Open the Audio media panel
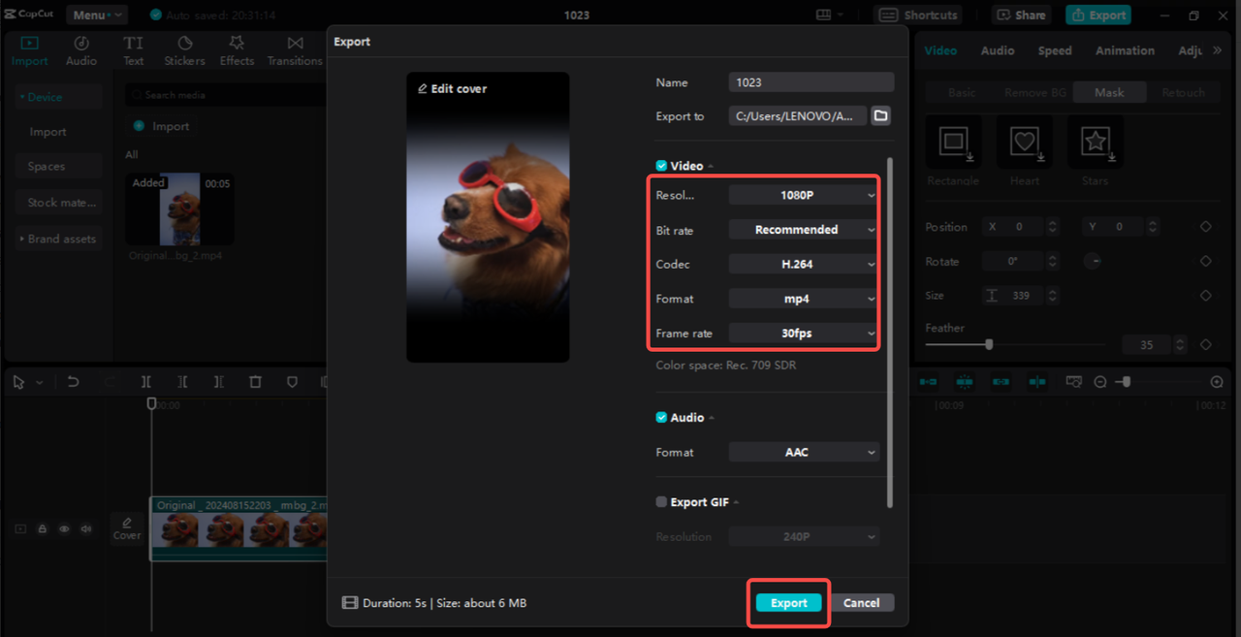 [81, 51]
